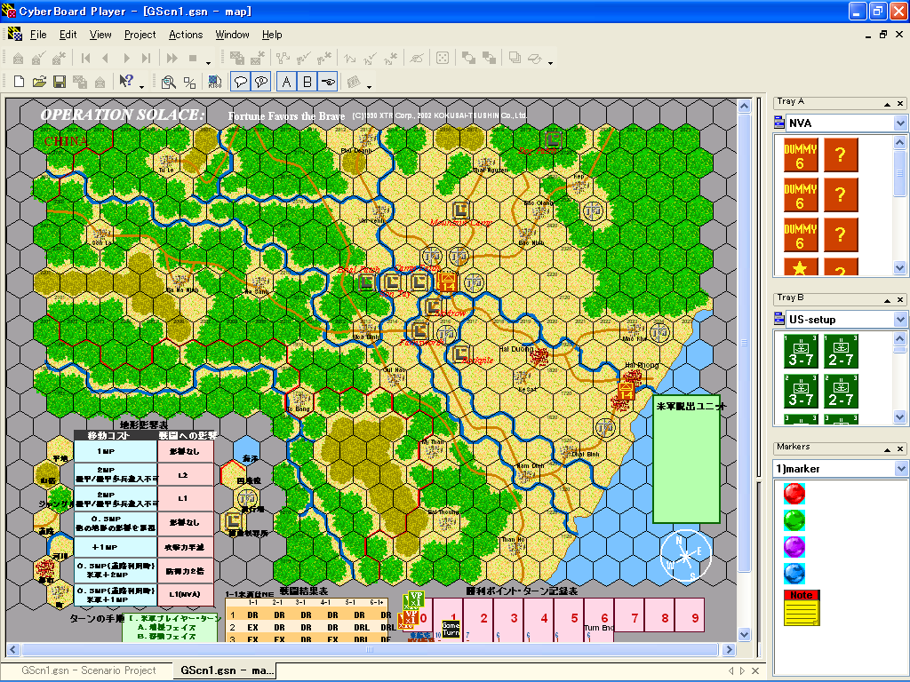
Task: Click the magnifier zoom view icon
Action: tap(168, 82)
